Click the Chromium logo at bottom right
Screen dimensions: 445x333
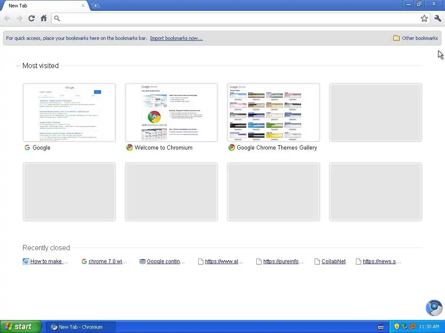434,308
